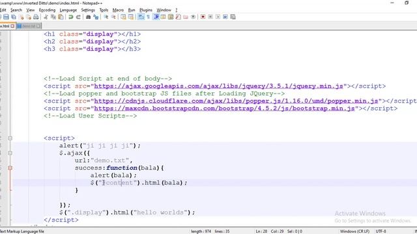
Task: Click the bootstrap.min.js bootstrapcdn URL
Action: 224,109
